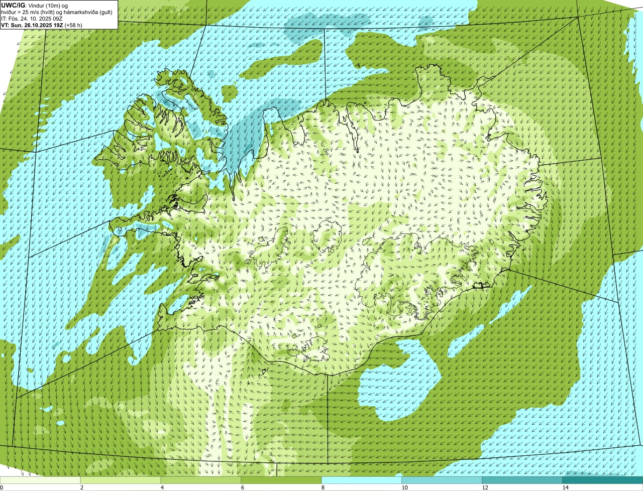
Task: Click the 'VT: Sun. 26.10.2025 19Z' valid time
Action: click(x=32, y=25)
